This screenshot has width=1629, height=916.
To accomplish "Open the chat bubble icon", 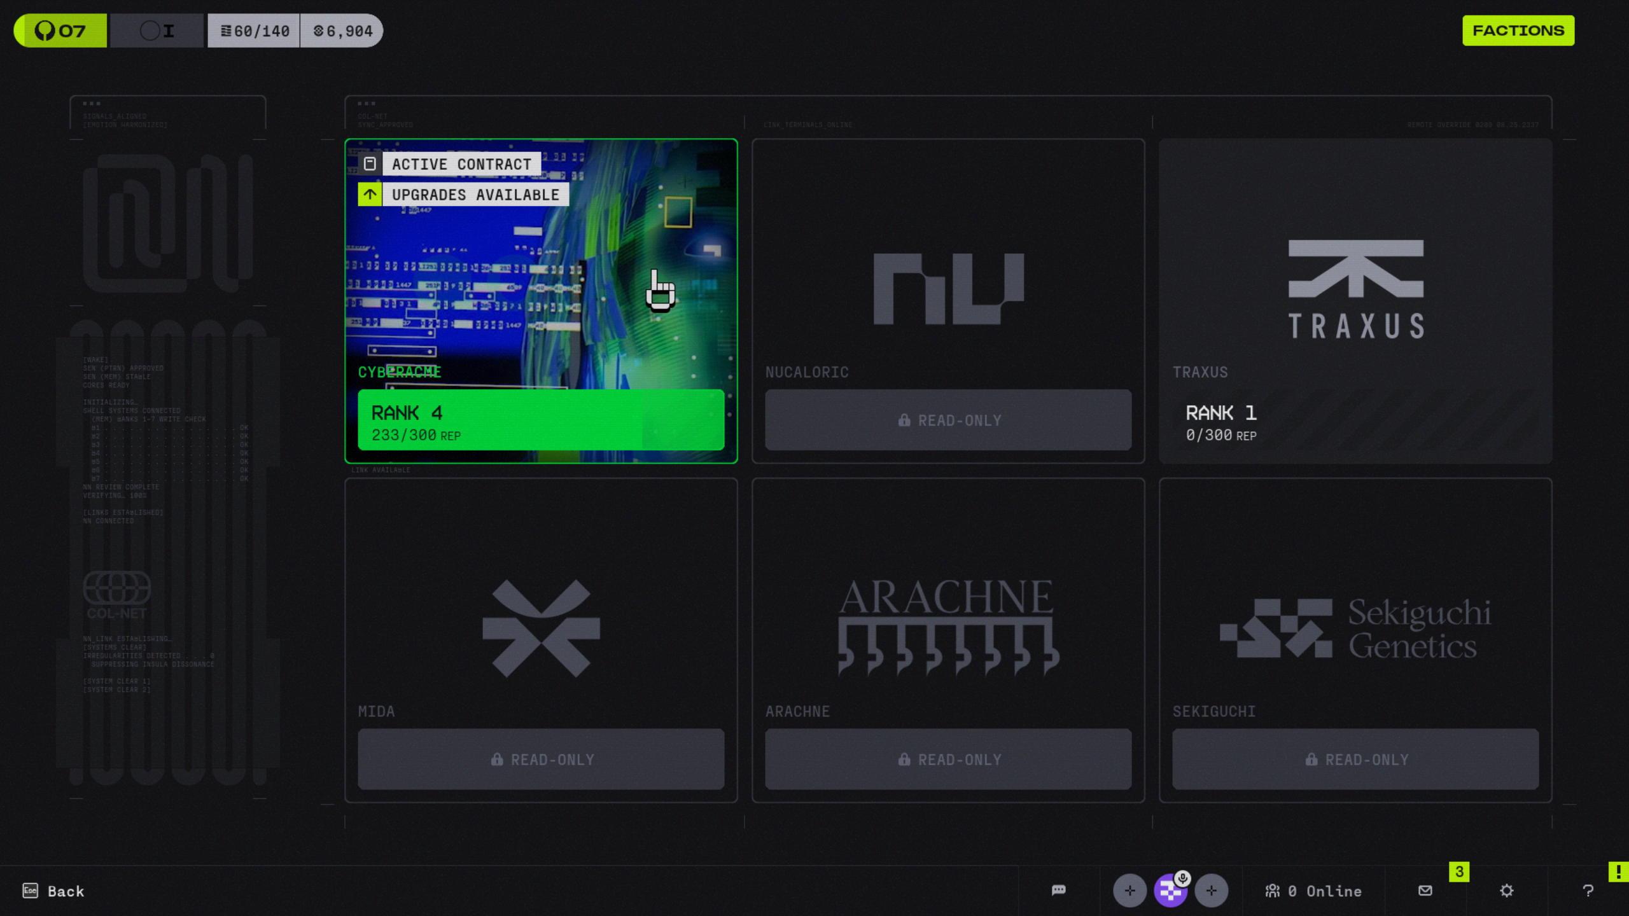I will point(1058,890).
